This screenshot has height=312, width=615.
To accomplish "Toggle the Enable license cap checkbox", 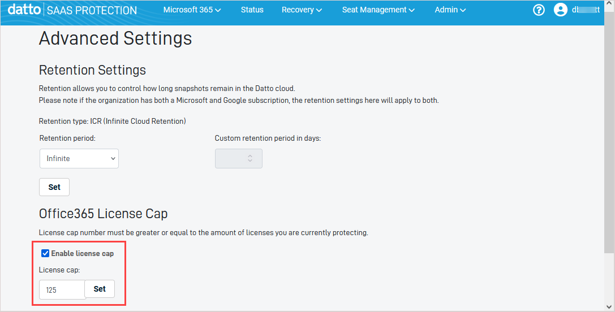I will click(45, 253).
